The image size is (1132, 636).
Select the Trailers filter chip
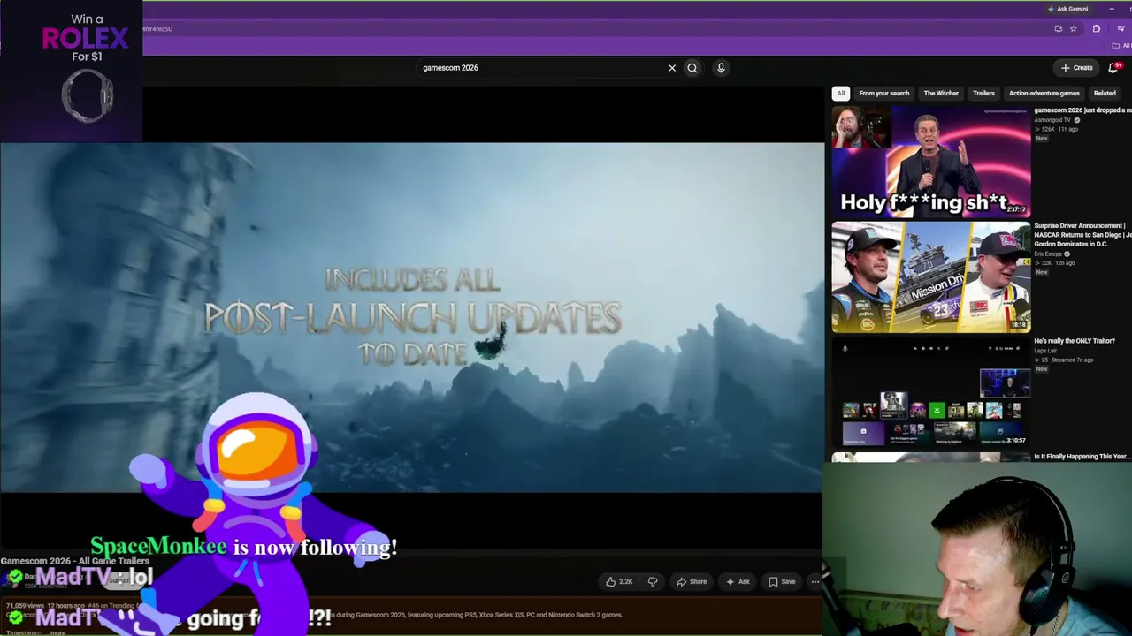(983, 93)
